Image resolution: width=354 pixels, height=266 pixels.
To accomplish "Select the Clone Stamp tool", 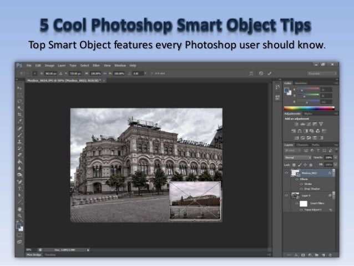I will [19, 142].
